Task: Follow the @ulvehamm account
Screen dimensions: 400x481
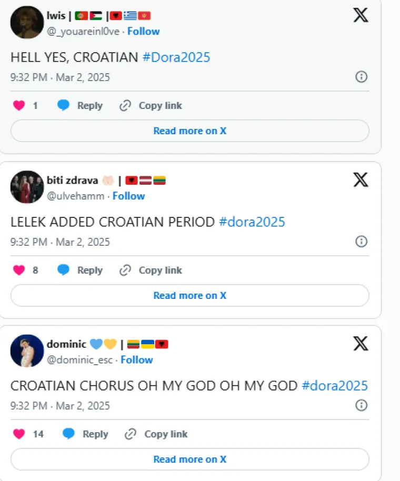Action: pyautogui.click(x=128, y=196)
